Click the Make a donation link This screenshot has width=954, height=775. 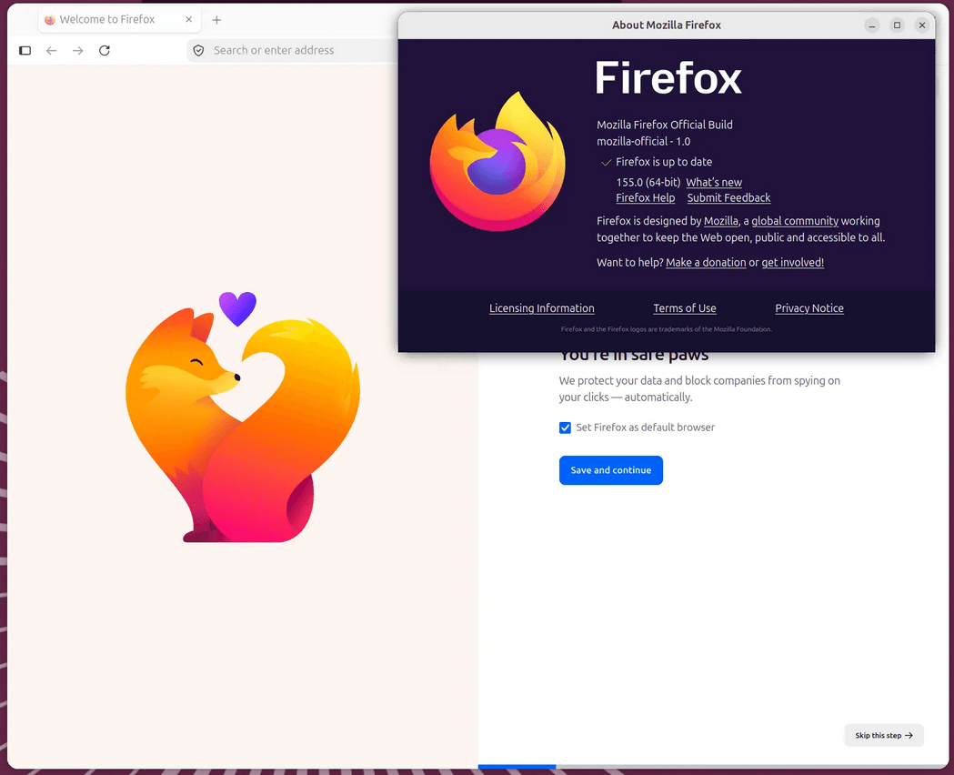[x=706, y=262]
